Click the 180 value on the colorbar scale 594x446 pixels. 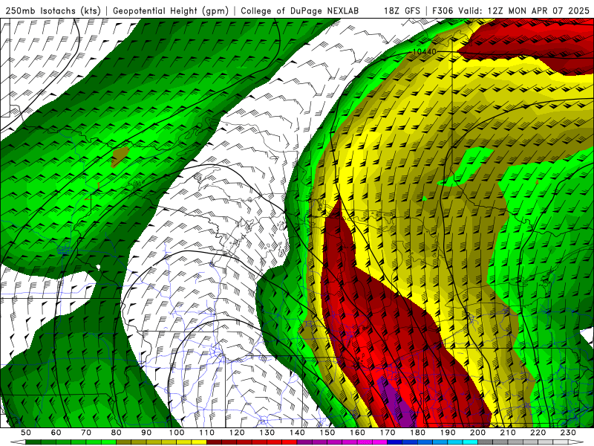(x=417, y=433)
